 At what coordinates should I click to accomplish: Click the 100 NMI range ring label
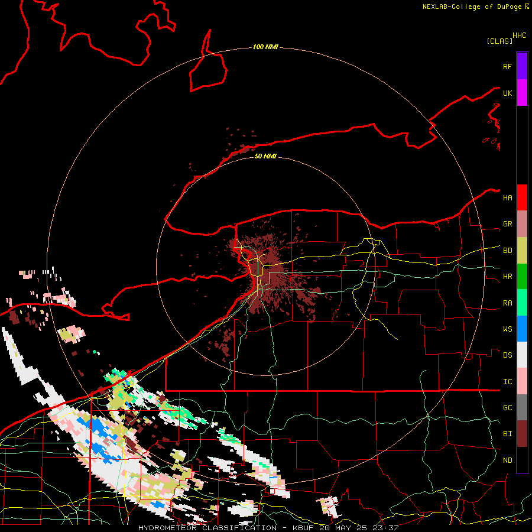pos(265,47)
